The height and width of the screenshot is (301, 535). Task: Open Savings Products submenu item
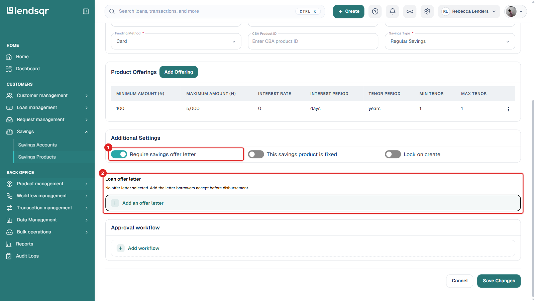coord(37,157)
